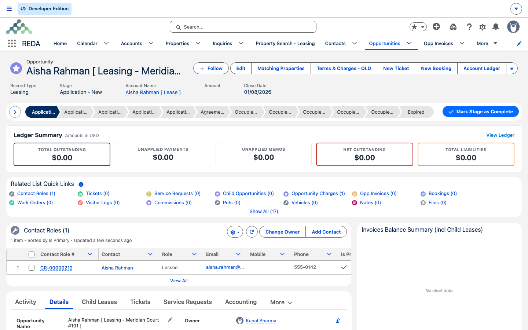This screenshot has height=330, width=528.
Task: Switch to the Child Leases tab
Action: pyautogui.click(x=99, y=302)
